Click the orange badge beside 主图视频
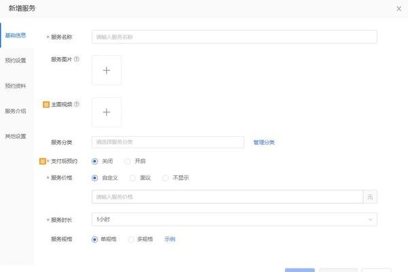The width and height of the screenshot is (408, 272). pyautogui.click(x=46, y=104)
